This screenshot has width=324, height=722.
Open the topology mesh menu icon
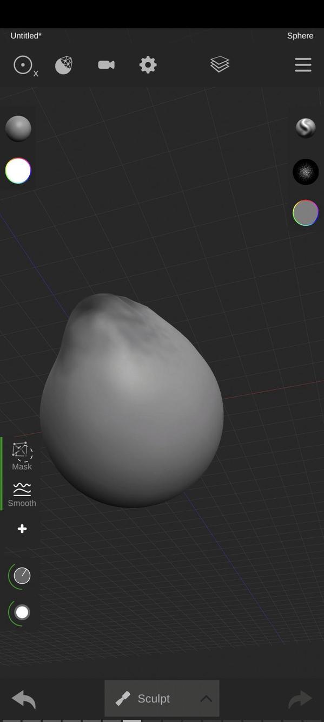tap(64, 66)
